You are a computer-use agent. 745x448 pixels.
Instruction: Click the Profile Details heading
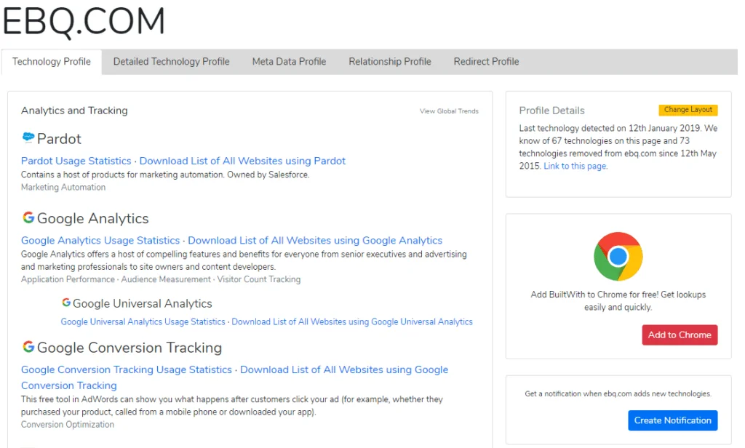point(551,111)
